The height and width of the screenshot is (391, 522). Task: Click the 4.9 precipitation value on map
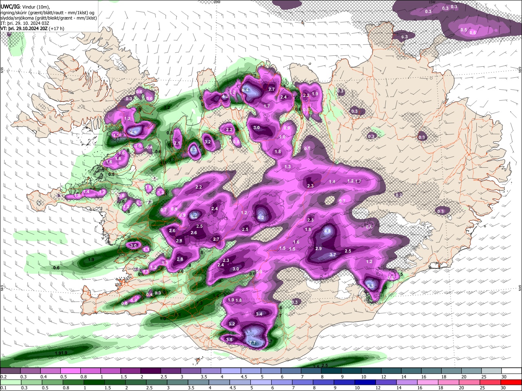point(134,132)
